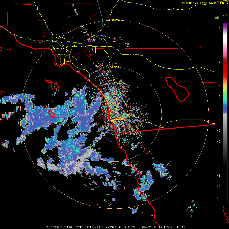Screen dimensions: 229x229
Task: Click the 100 NMI range ring label
Action: coord(114,20)
